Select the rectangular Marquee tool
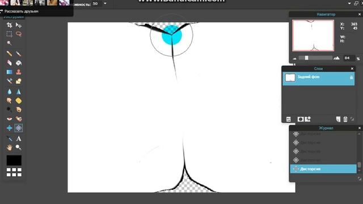The image size is (363, 204). (x=9, y=34)
